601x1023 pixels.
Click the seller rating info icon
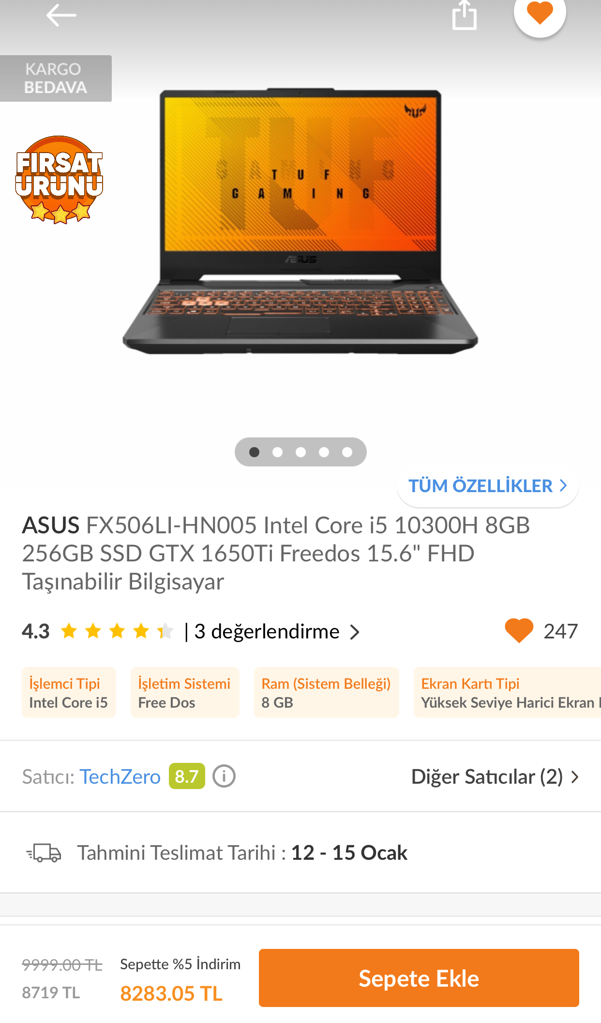tap(224, 776)
